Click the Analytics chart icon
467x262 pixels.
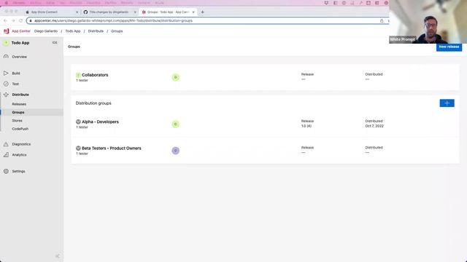(x=6, y=155)
